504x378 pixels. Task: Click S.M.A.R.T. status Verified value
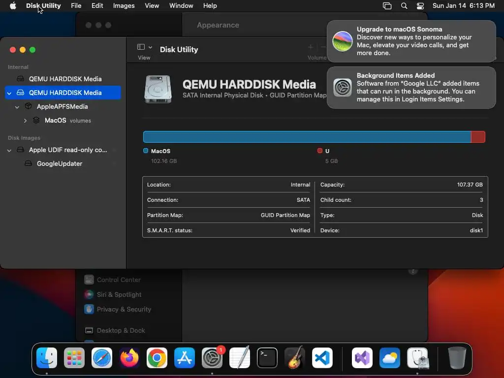pos(300,230)
